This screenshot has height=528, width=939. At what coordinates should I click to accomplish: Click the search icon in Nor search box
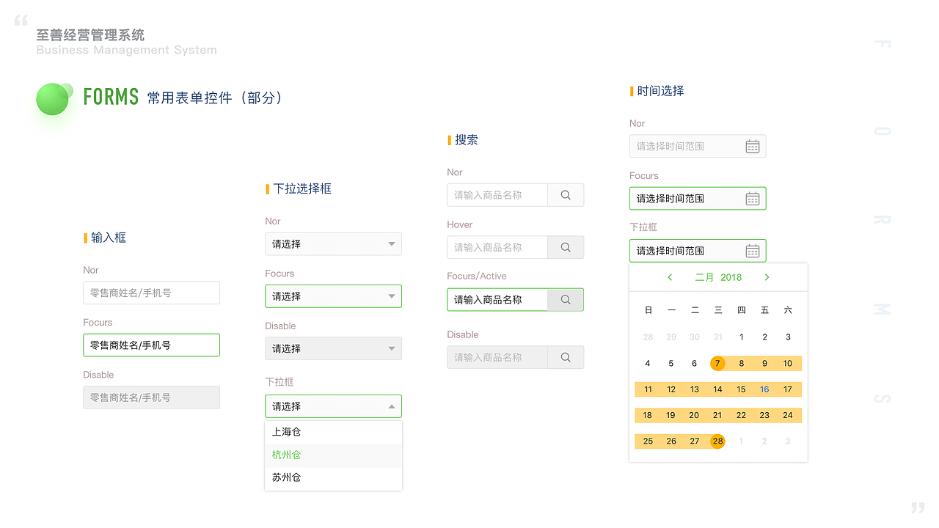(x=565, y=194)
